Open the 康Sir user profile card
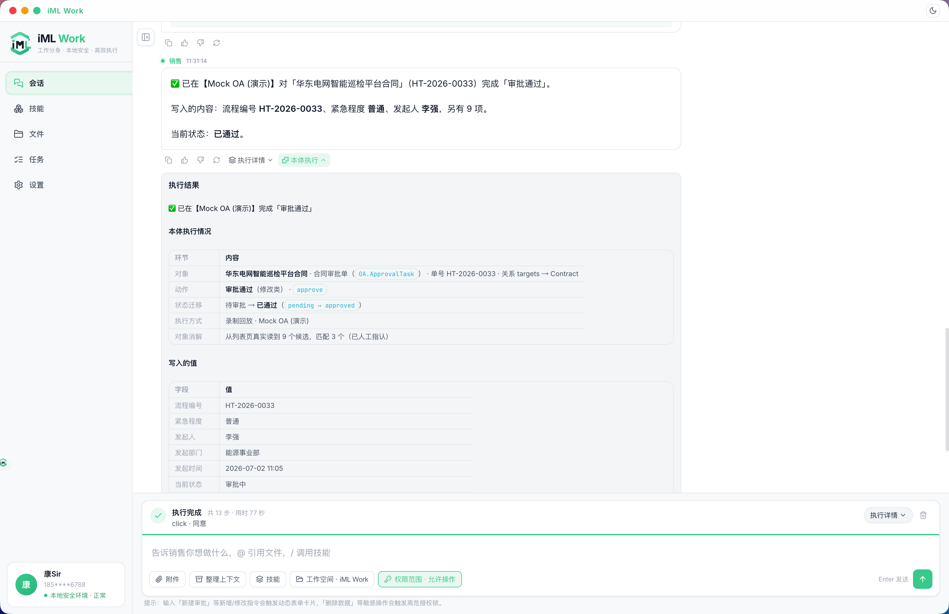Screen dimensions: 949x614 click(x=66, y=584)
